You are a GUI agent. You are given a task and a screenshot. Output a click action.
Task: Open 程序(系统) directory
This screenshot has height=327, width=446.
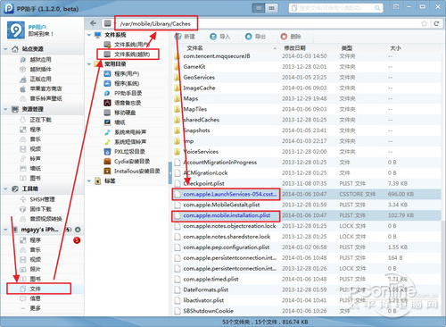click(127, 83)
